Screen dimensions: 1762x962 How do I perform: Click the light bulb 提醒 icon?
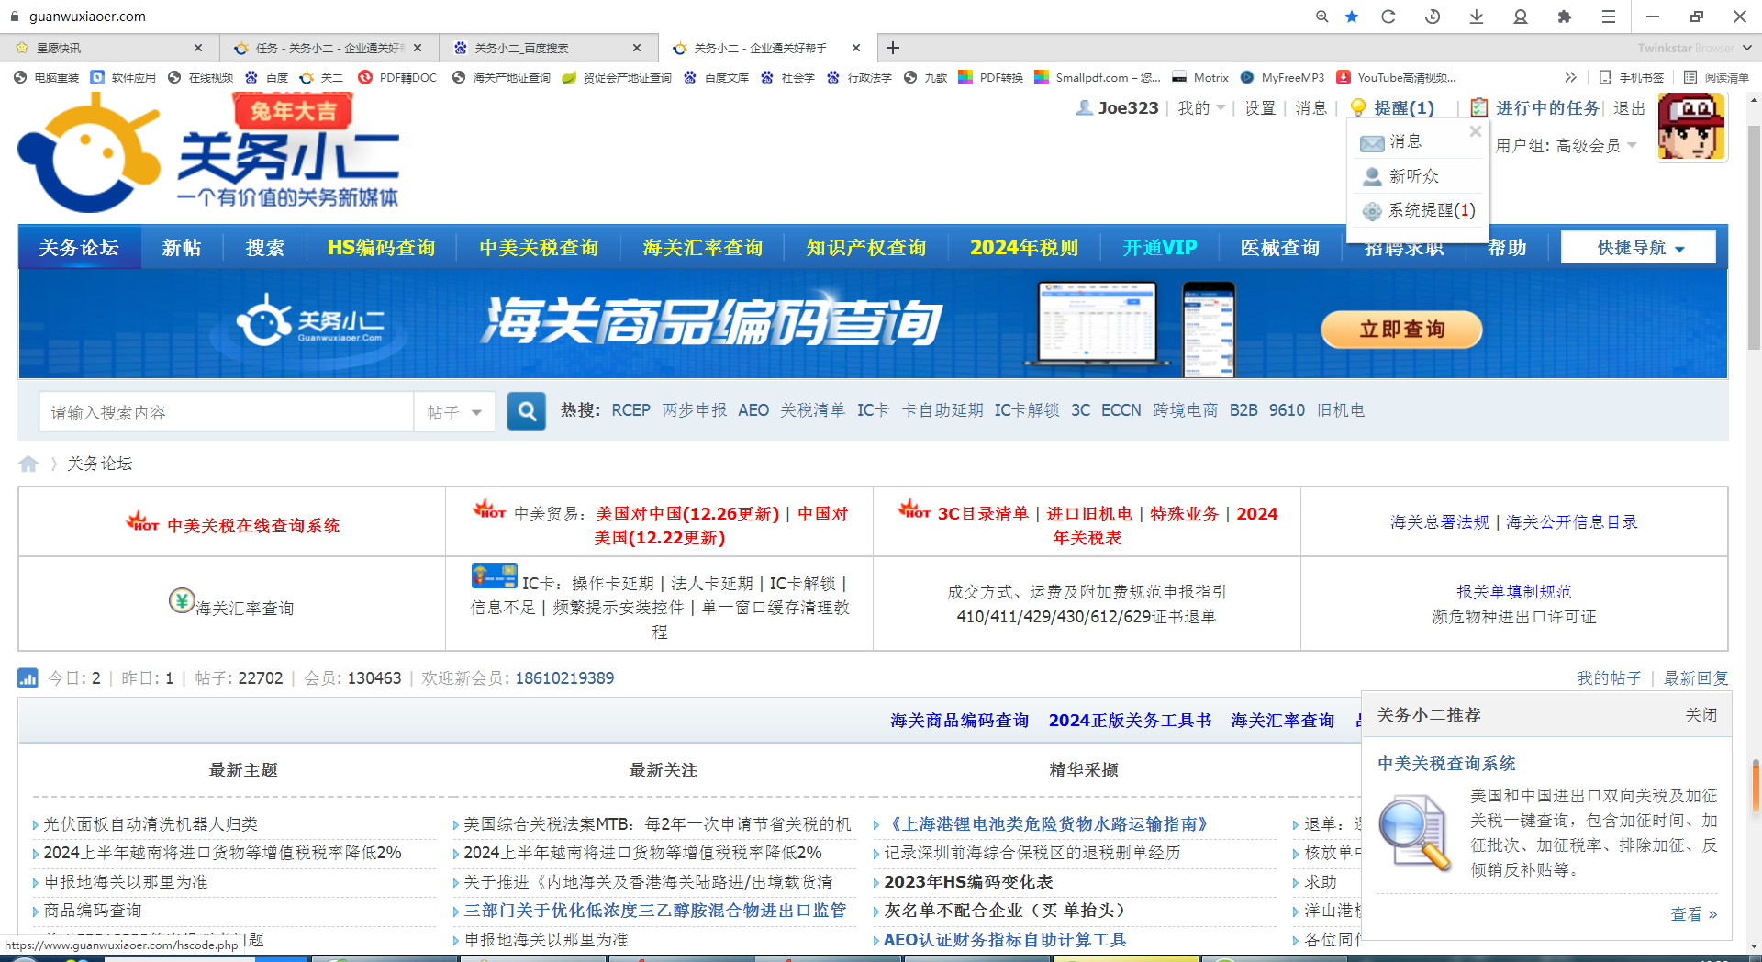(x=1359, y=108)
